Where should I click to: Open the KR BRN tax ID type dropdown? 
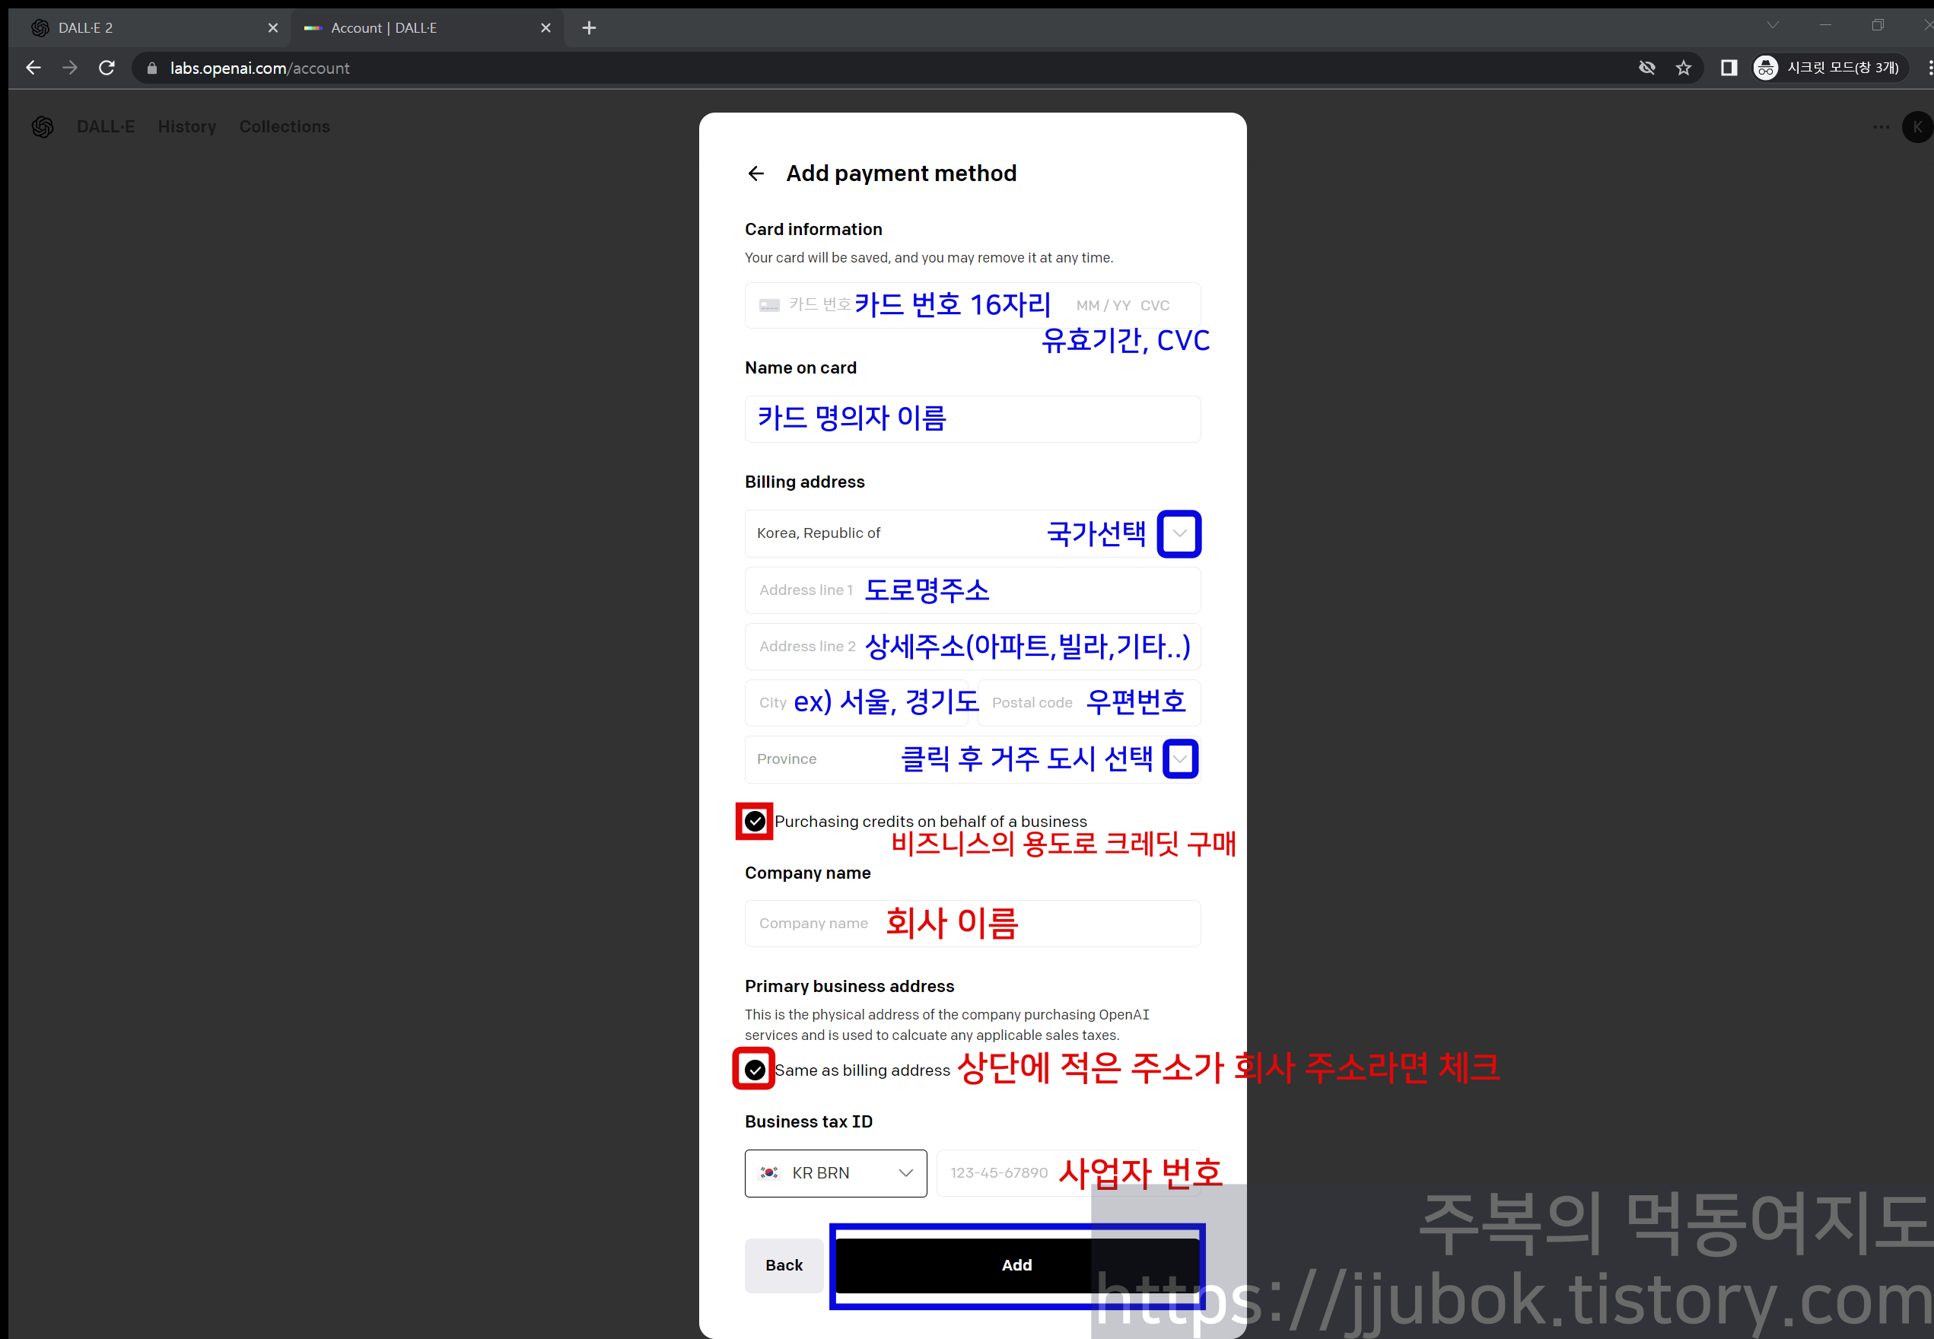[835, 1173]
